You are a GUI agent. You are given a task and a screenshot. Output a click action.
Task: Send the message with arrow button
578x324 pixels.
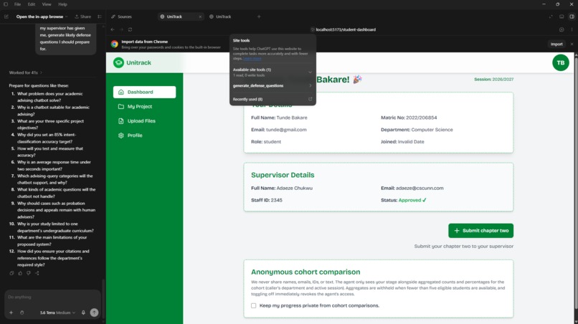click(95, 313)
